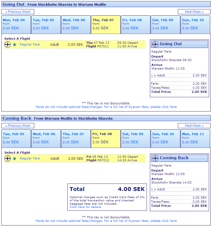211x226 pixels.
Task: Click the outbound Regular Fare link text
Action: [30, 44]
